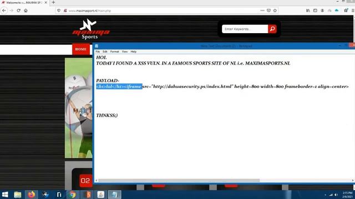
Task: Open page actions three-dot menu
Action: click(262, 11)
